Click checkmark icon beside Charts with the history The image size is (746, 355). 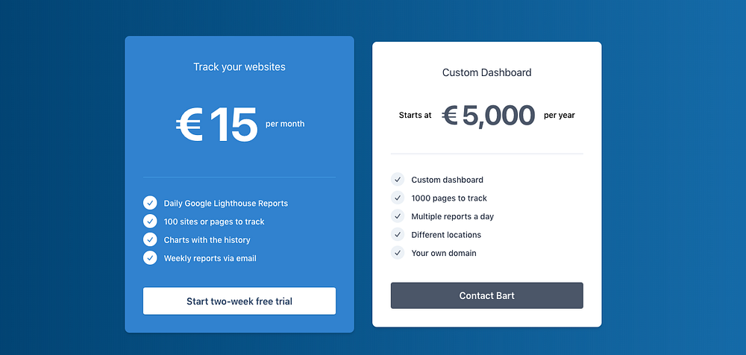pos(150,239)
